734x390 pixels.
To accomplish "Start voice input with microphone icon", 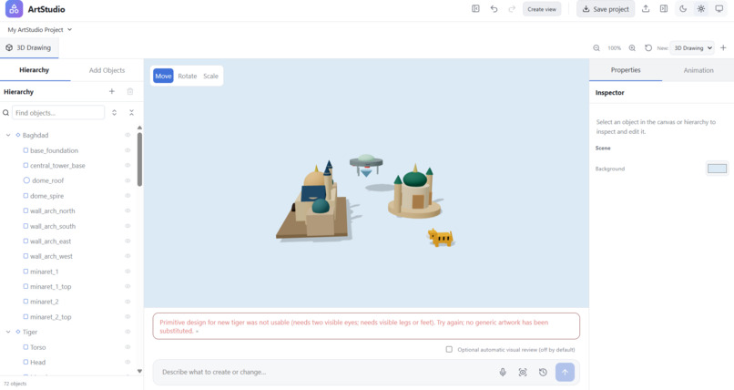I will [503, 372].
